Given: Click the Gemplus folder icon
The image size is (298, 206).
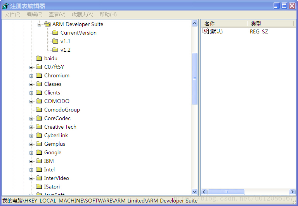Looking at the screenshot, I should click(x=39, y=144).
